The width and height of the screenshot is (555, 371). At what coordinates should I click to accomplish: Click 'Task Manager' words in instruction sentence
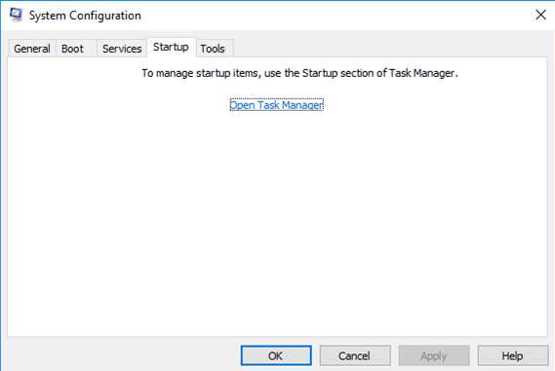click(421, 73)
